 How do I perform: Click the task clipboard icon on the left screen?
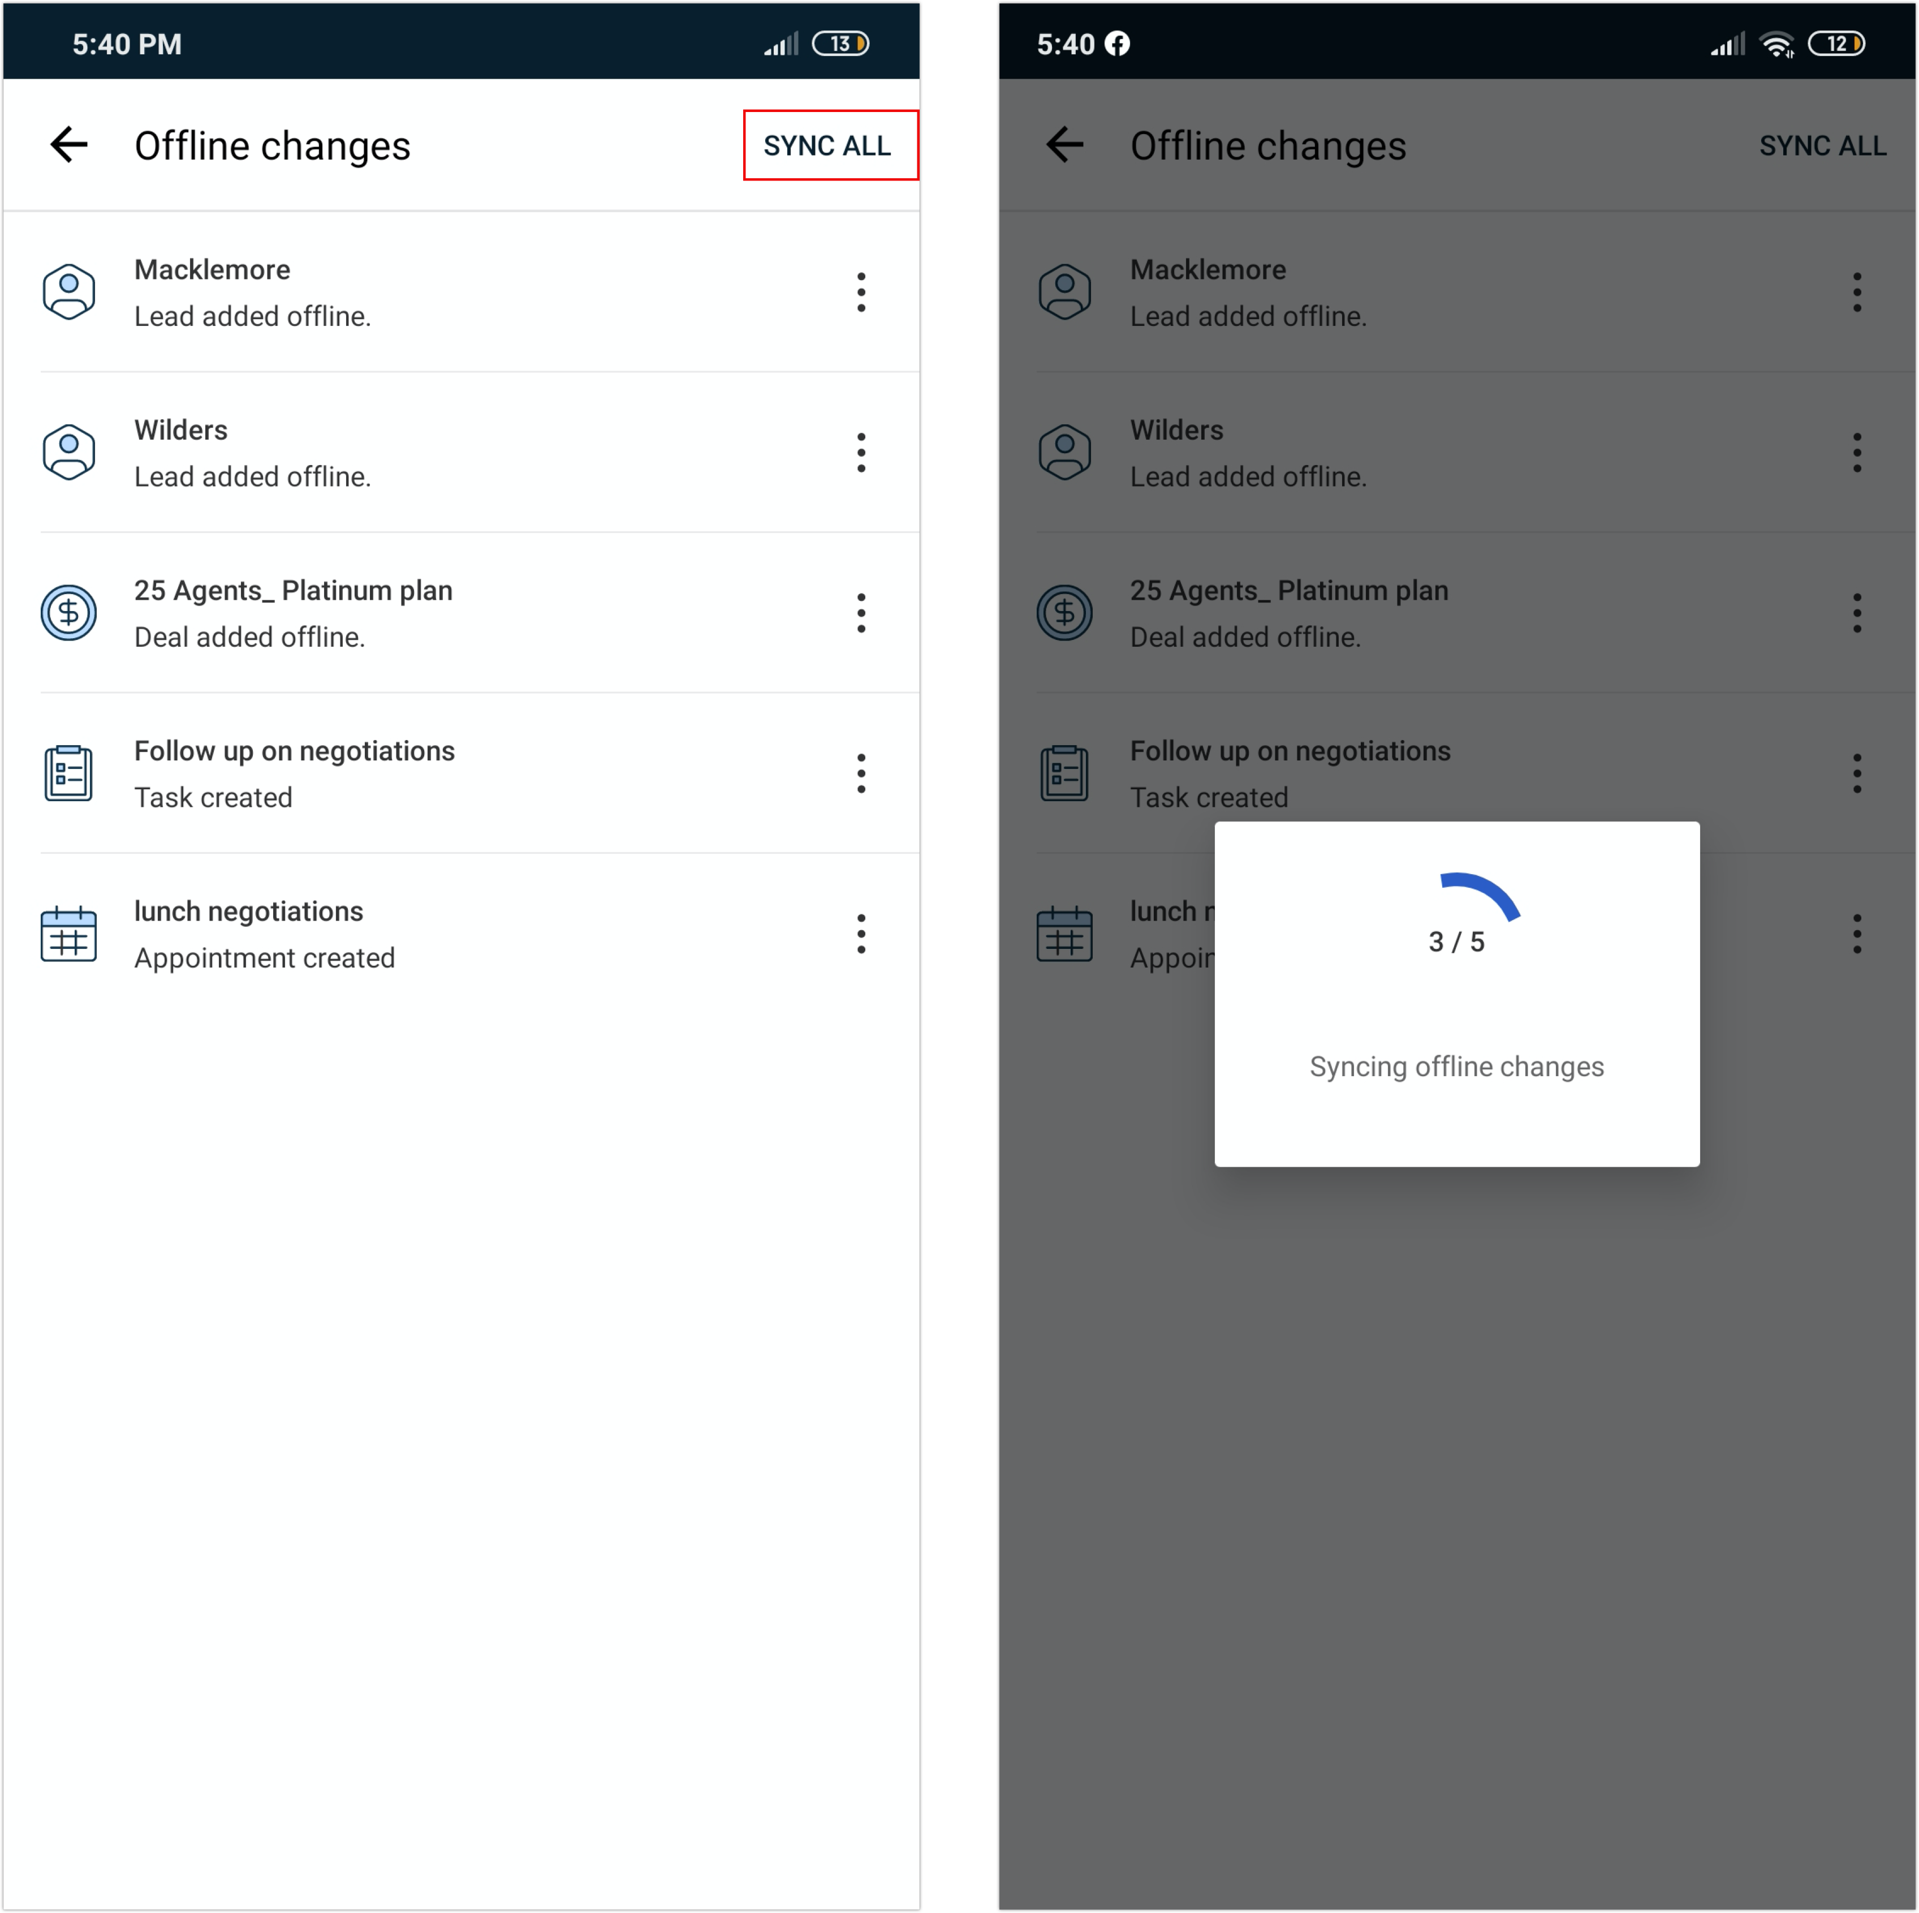click(68, 773)
